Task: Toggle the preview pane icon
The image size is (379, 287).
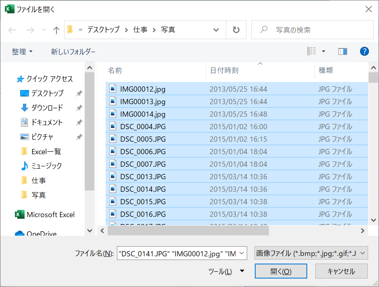Action: coord(343,51)
